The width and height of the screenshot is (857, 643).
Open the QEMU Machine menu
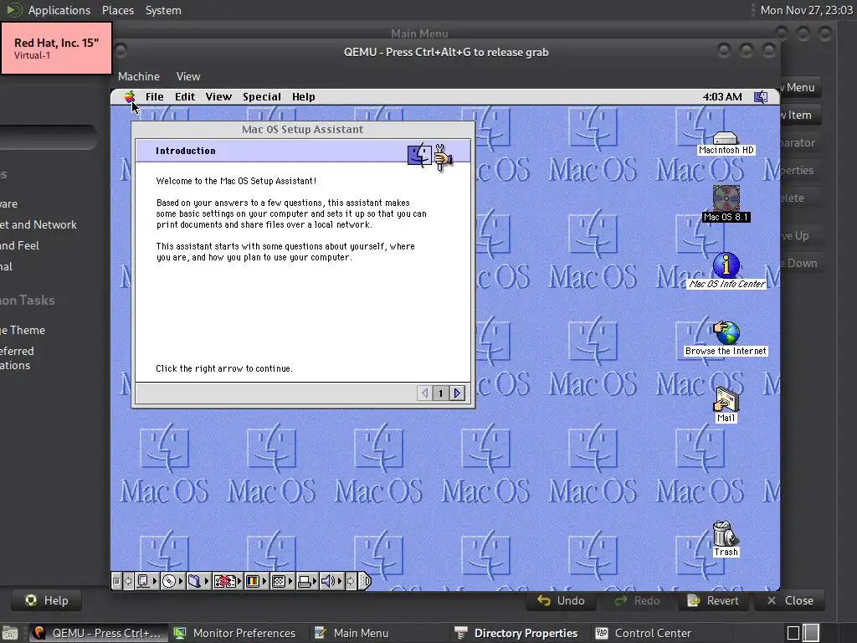pos(139,76)
